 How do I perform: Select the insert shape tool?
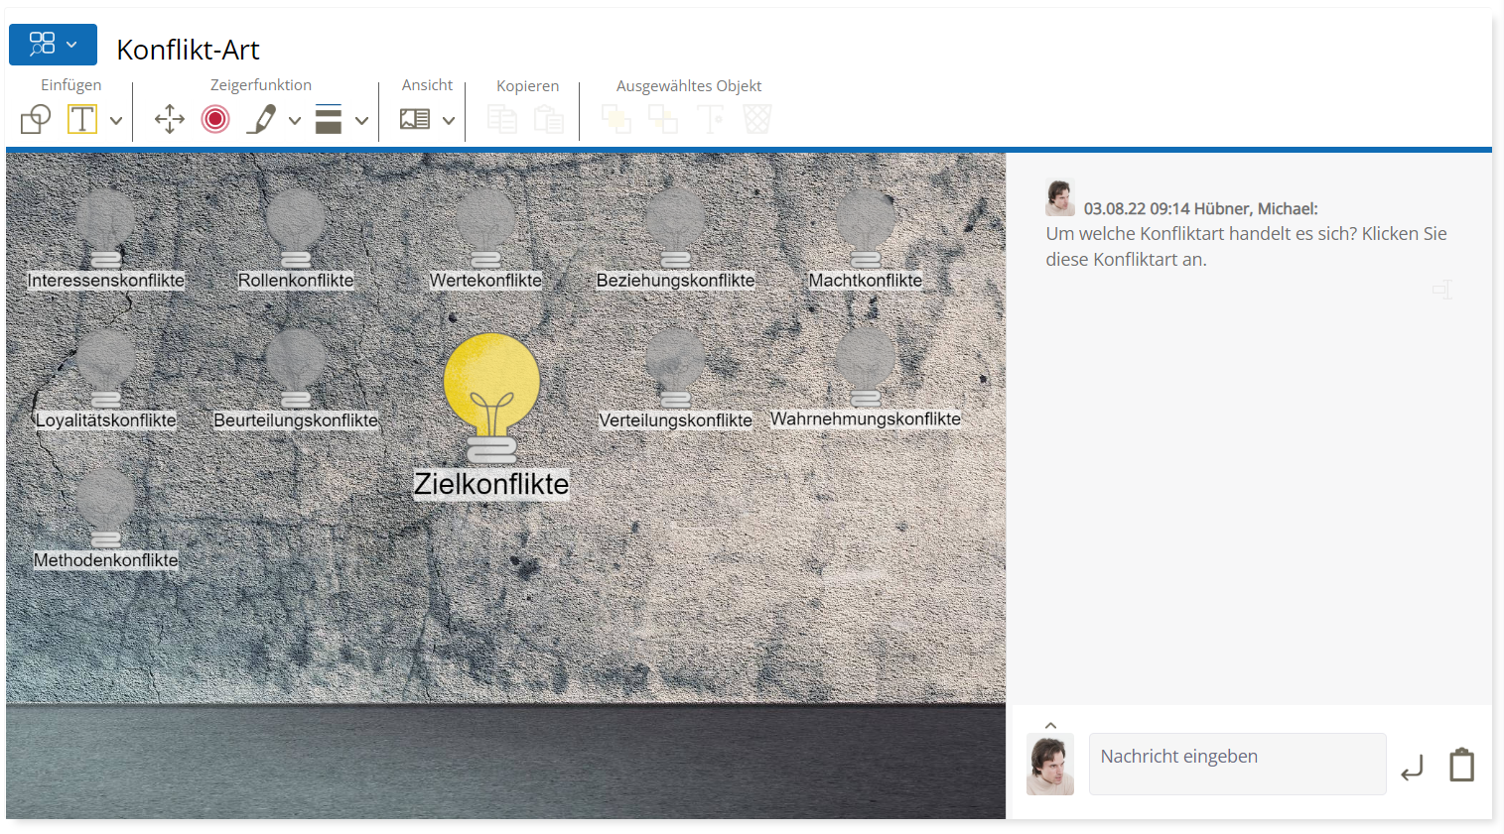(x=36, y=120)
